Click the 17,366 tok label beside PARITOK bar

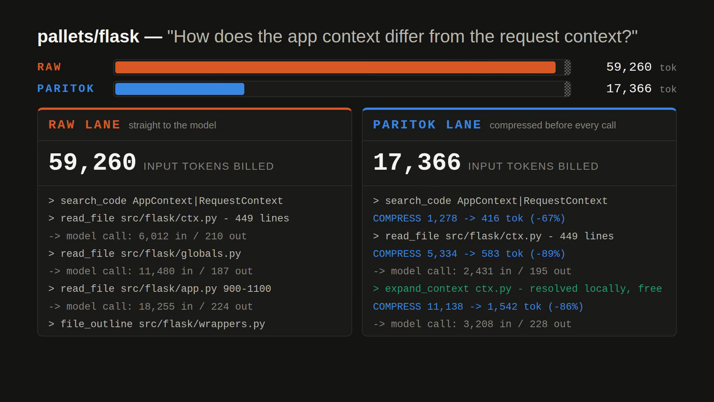(641, 89)
